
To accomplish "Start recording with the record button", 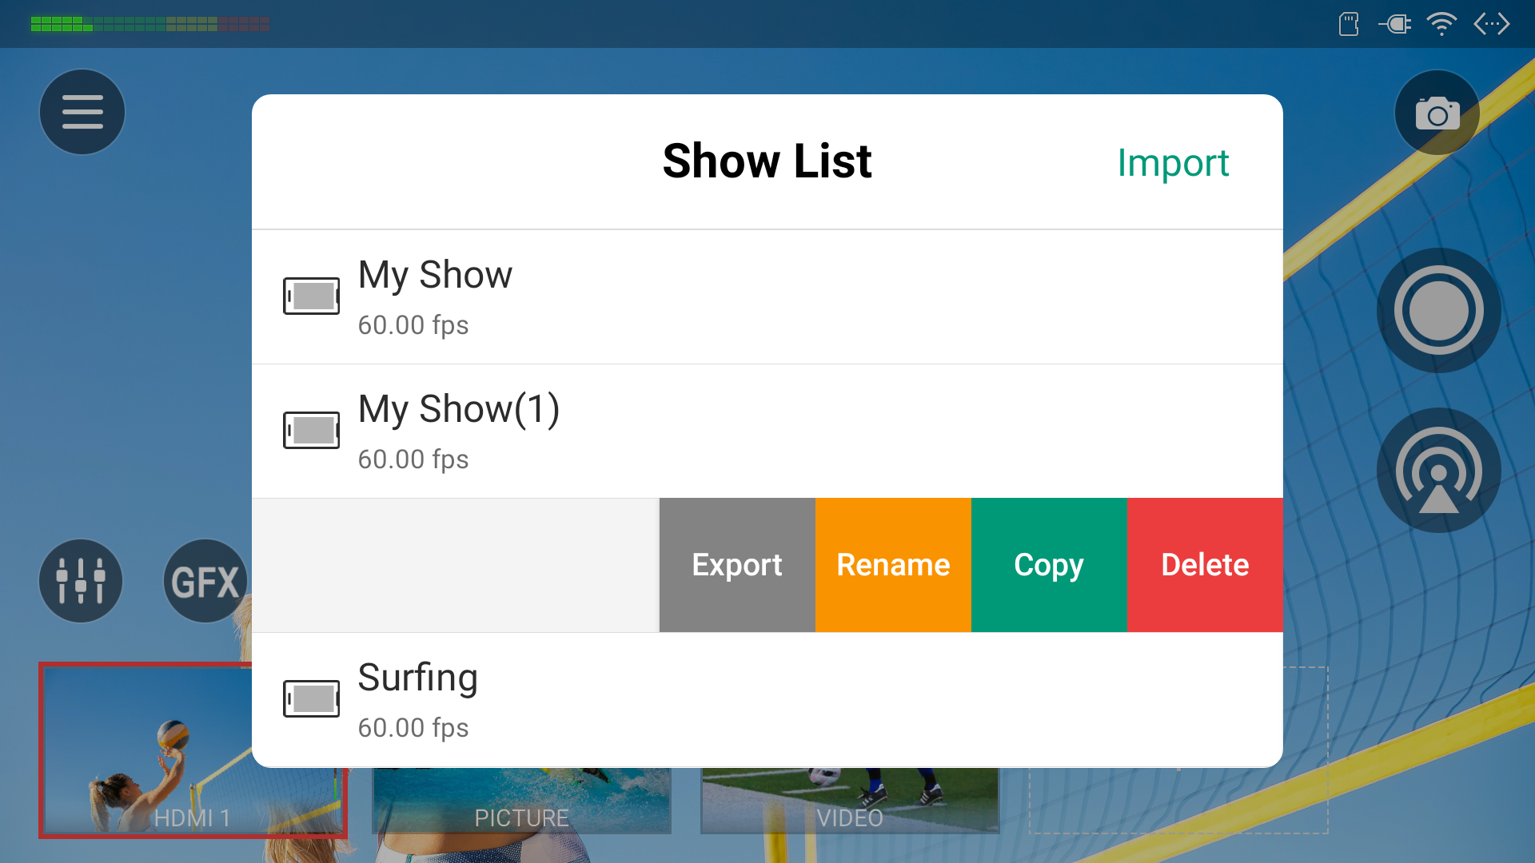I will click(1438, 310).
